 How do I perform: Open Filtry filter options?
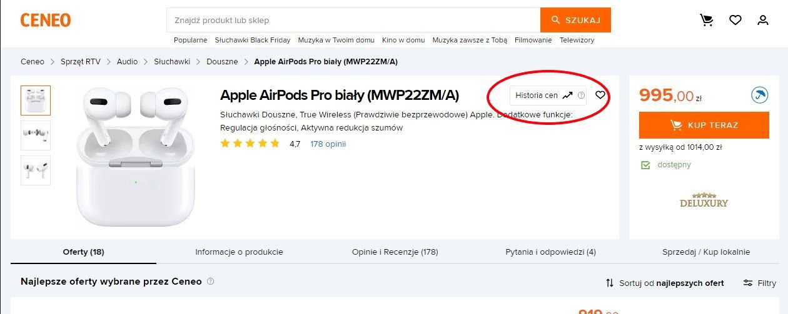tap(759, 283)
